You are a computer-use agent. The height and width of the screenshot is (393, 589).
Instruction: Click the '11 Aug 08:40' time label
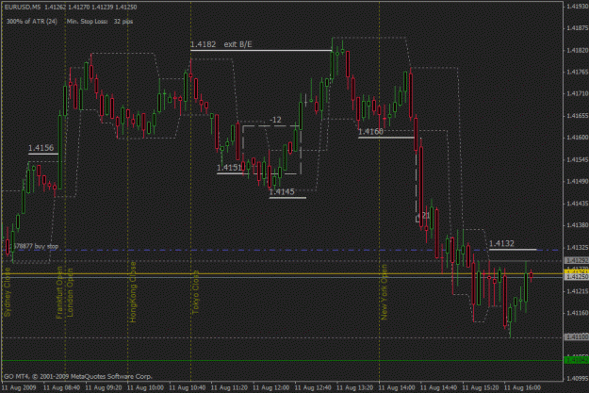pos(61,387)
